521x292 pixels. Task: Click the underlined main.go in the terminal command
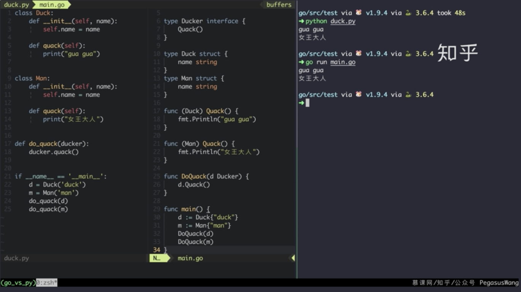point(343,62)
